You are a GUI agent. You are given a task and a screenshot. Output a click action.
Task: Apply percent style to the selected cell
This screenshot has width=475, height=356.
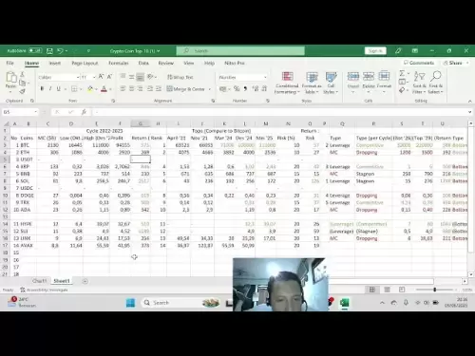click(x=237, y=89)
